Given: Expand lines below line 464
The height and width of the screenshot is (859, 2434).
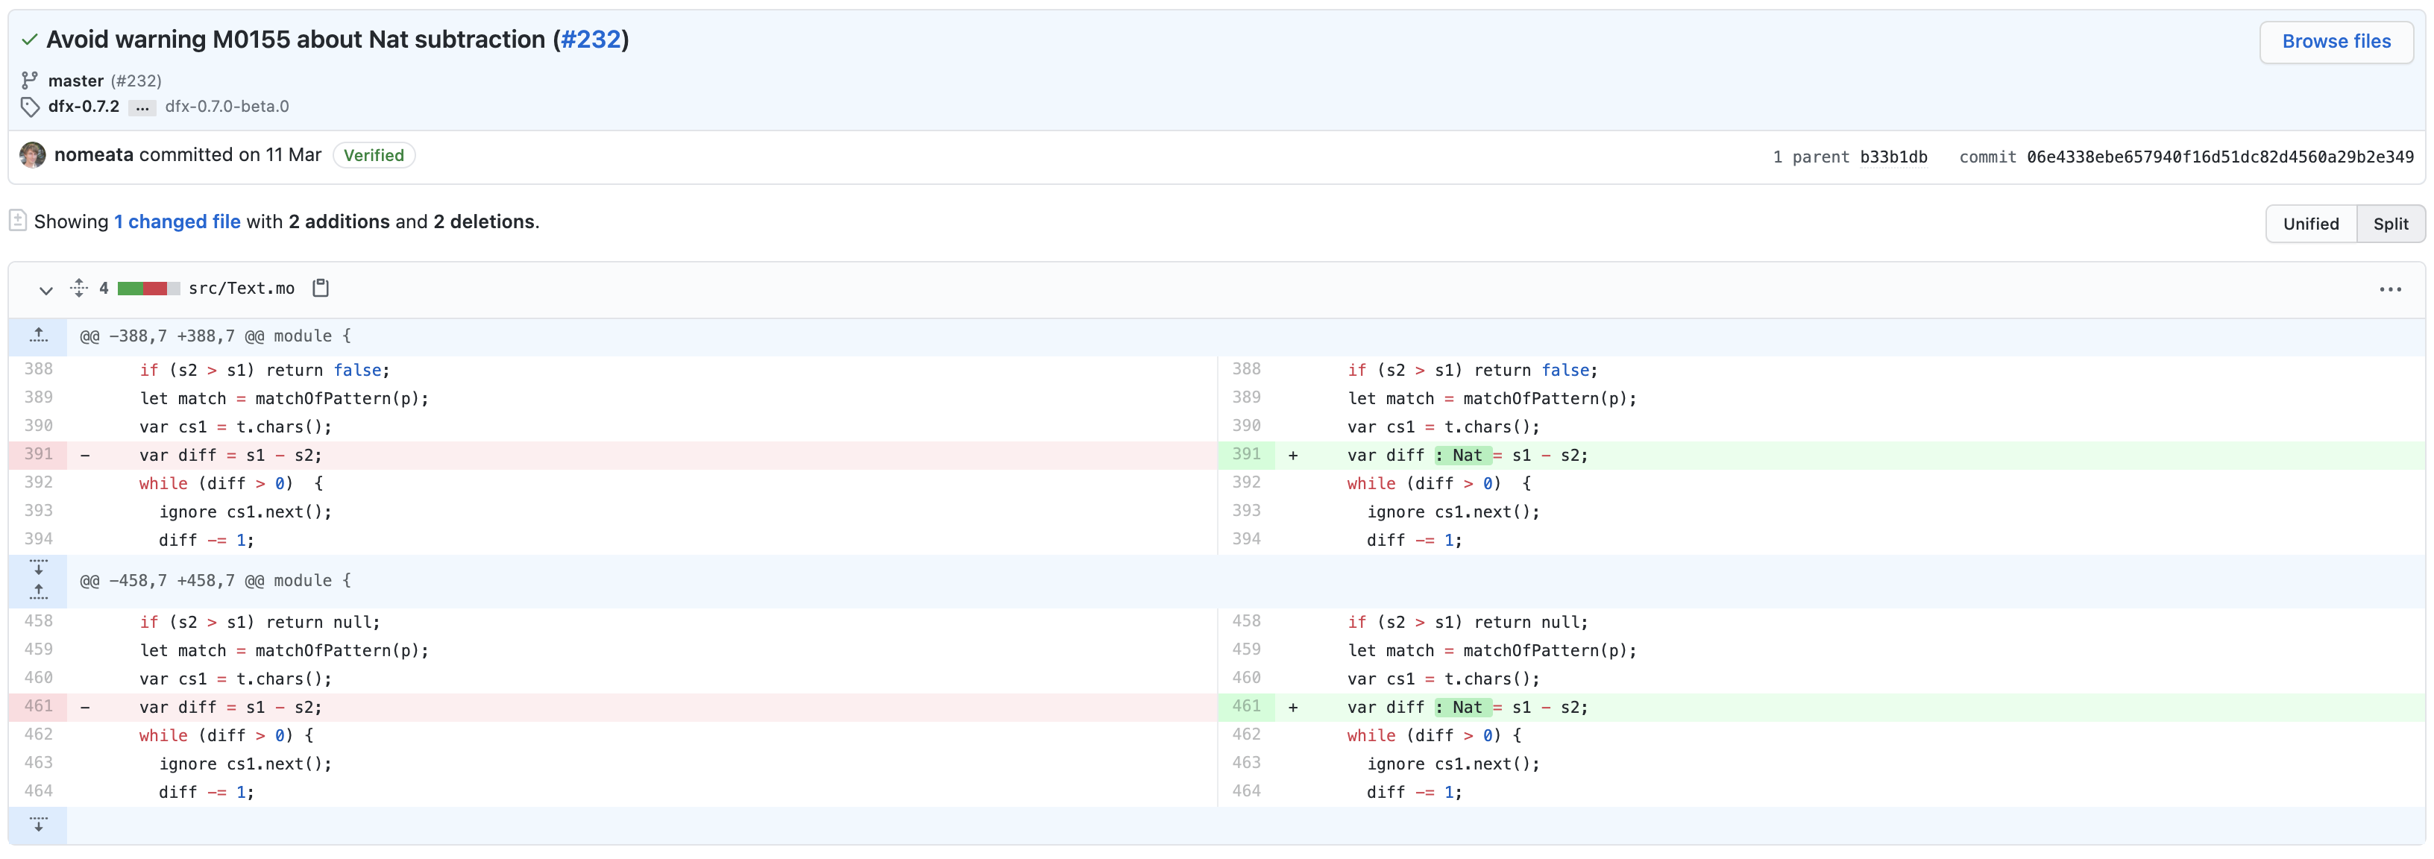Looking at the screenshot, I should [x=38, y=824].
